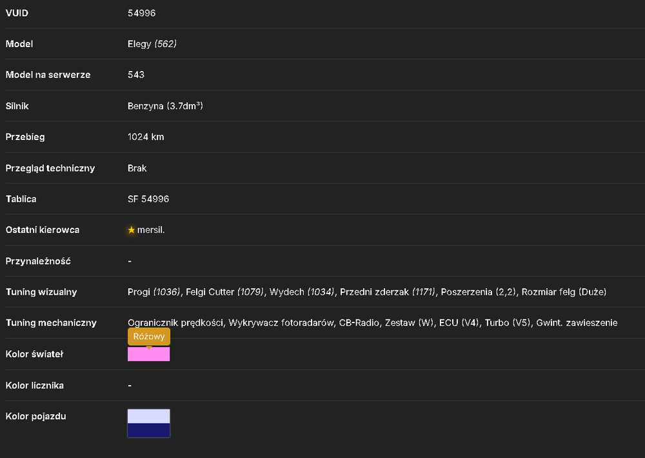Click mileage value 1024 km
Viewport: 645px width, 458px height.
146,137
